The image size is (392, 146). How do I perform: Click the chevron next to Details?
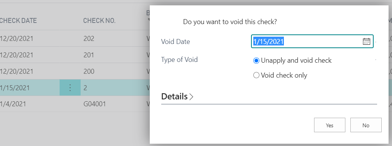click(x=191, y=97)
